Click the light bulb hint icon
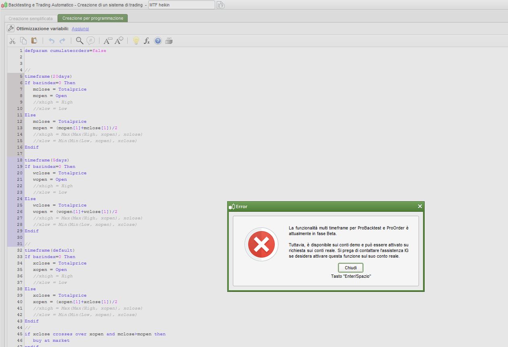 [x=136, y=41]
